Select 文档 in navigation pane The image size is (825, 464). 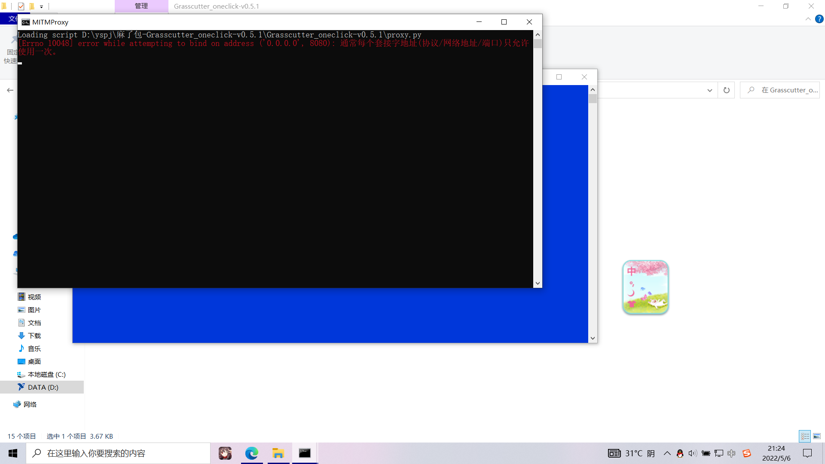(34, 323)
